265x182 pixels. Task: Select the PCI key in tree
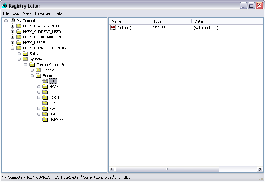(x=52, y=92)
